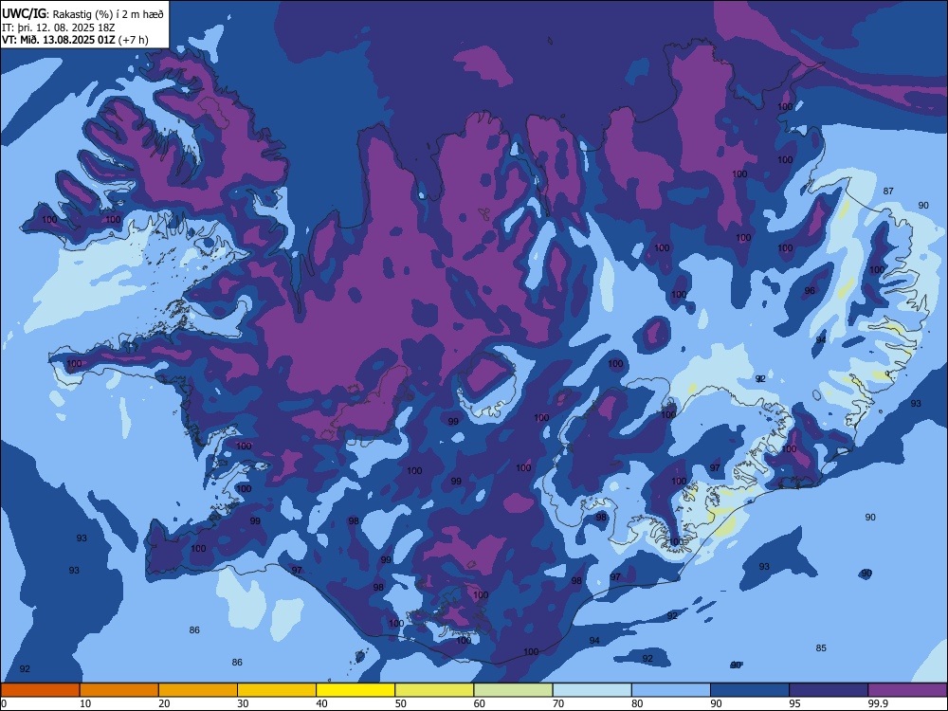Click the pale blue 70–80 legend swatch
The height and width of the screenshot is (711, 948).
coord(592,690)
